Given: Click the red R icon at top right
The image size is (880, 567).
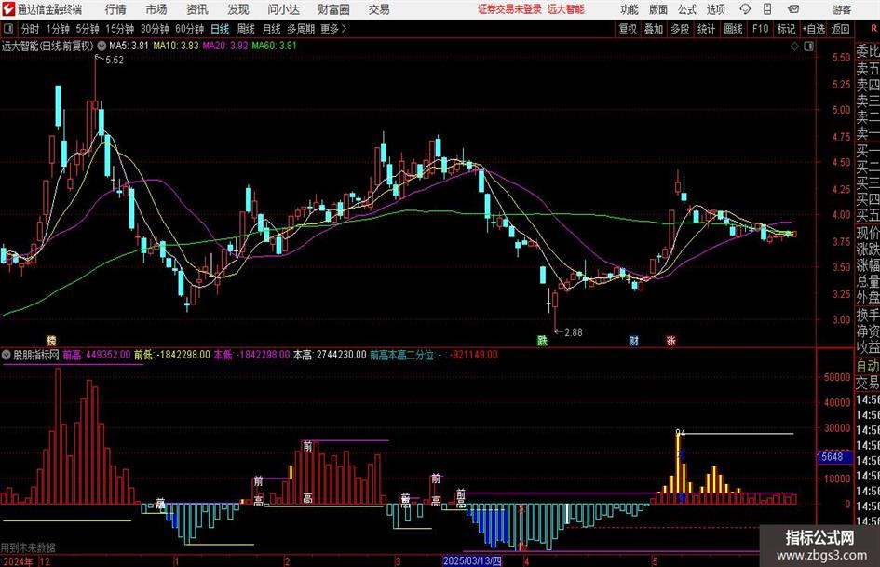Looking at the screenshot, I should point(873,28).
